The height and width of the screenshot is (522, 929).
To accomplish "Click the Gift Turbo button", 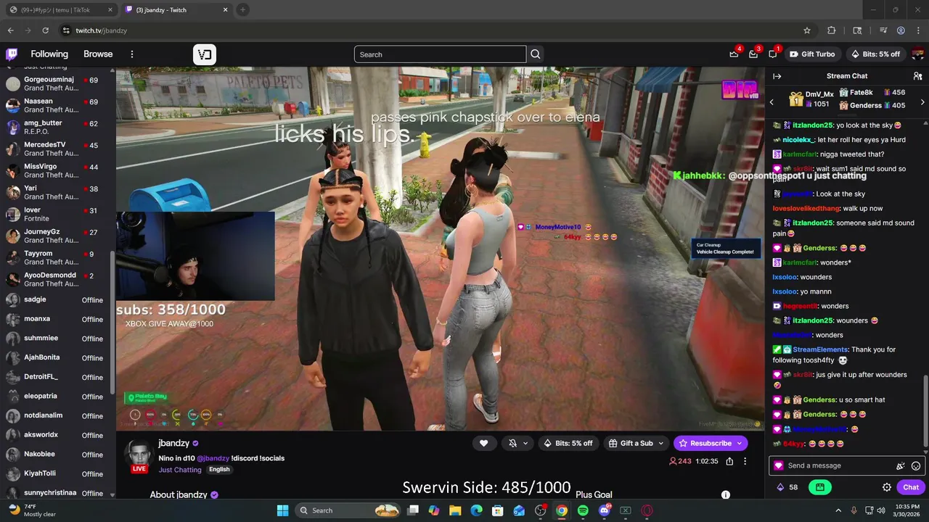I will click(812, 54).
